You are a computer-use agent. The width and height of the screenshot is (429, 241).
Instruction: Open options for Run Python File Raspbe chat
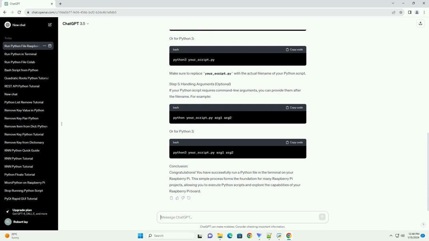[44, 45]
